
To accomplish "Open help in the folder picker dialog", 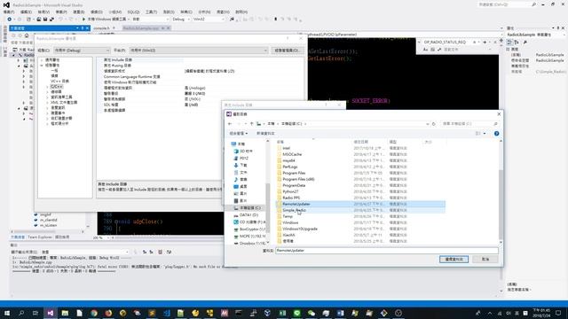I will (497, 134).
